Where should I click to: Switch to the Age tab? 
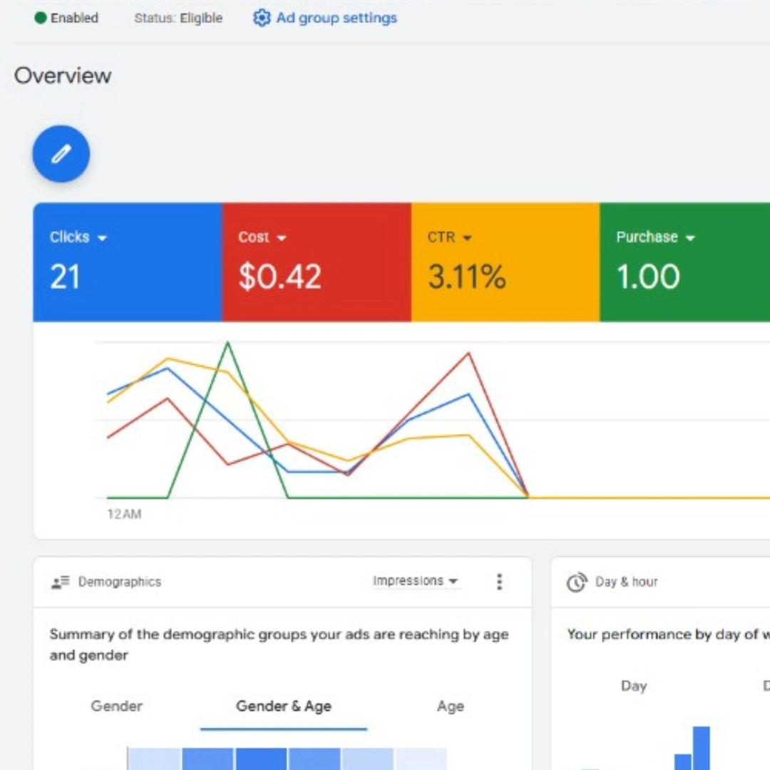coord(450,707)
